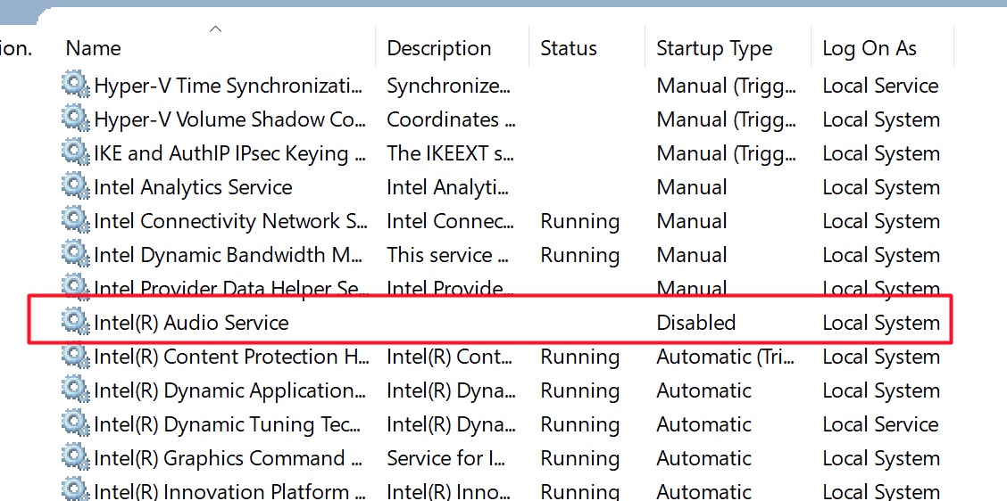
Task: Click the gear icon for Intel Analytics Service
Action: pos(76,187)
